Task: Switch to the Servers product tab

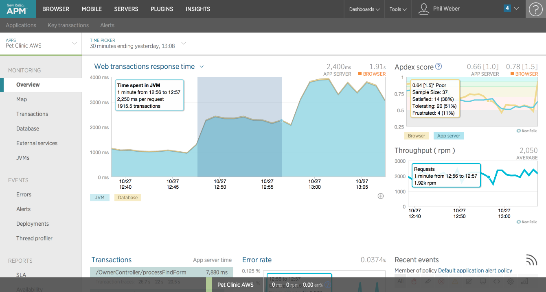Action: [126, 9]
